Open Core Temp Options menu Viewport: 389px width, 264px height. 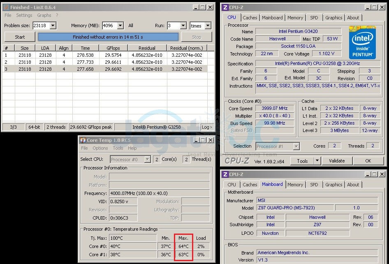pos(100,148)
